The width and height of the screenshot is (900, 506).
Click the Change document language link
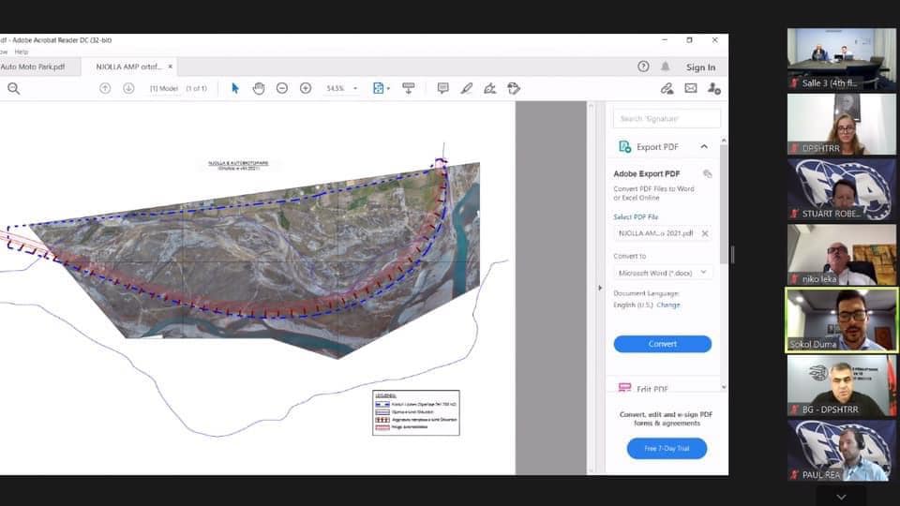[x=668, y=305]
